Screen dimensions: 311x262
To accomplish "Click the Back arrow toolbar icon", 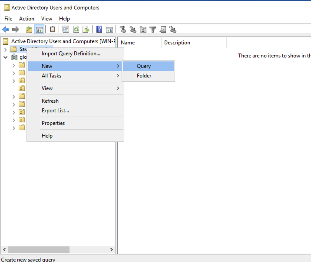I will [6, 30].
